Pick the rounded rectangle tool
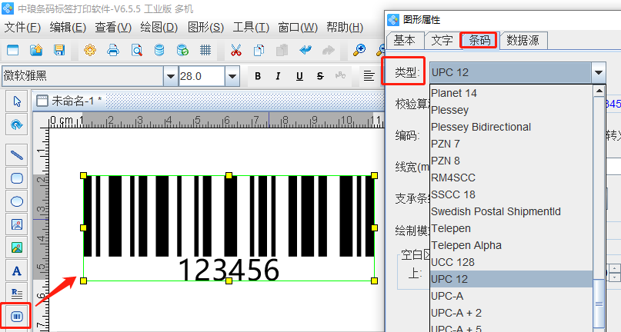 pyautogui.click(x=16, y=178)
